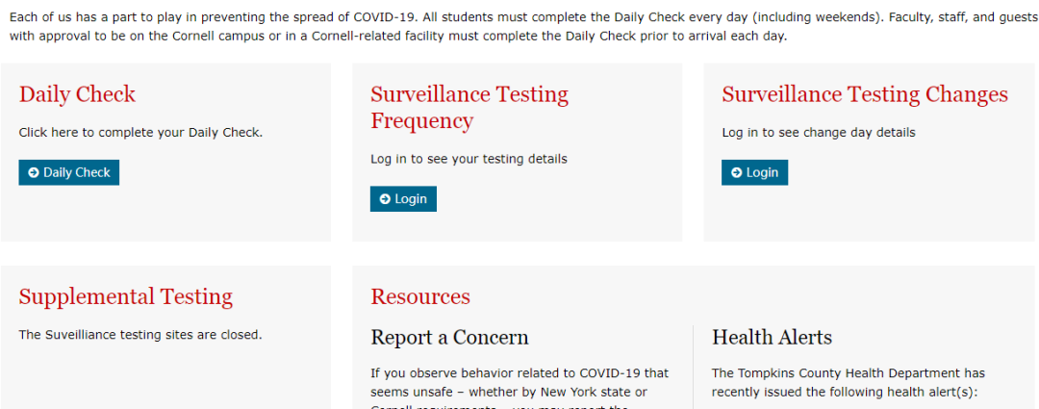Screen dimensions: 1039x409
Task: Click 'Log in to see your testing details' text
Action: [x=469, y=159]
